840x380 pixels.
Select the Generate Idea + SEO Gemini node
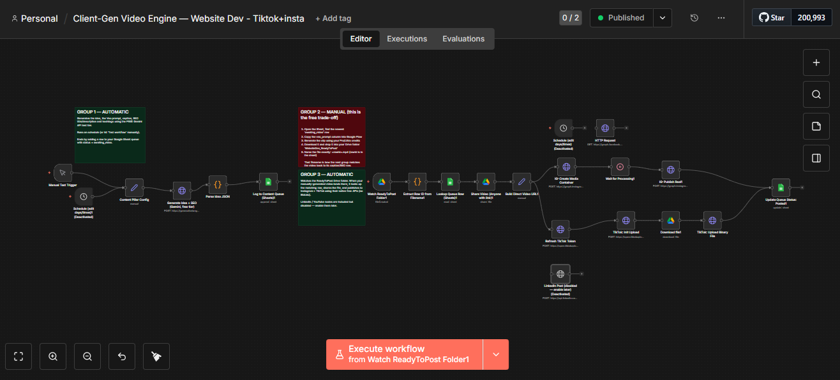pos(182,191)
